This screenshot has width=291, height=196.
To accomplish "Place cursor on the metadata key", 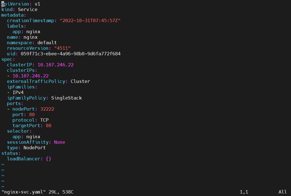I will [12, 15].
